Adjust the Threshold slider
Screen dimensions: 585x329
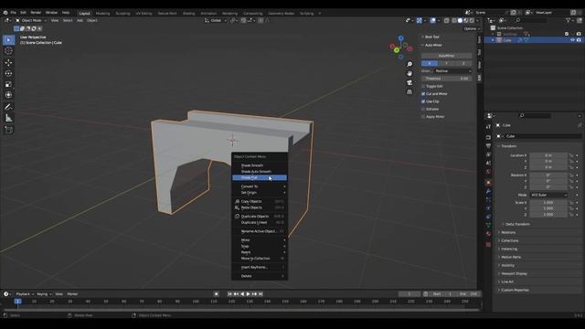(x=447, y=79)
